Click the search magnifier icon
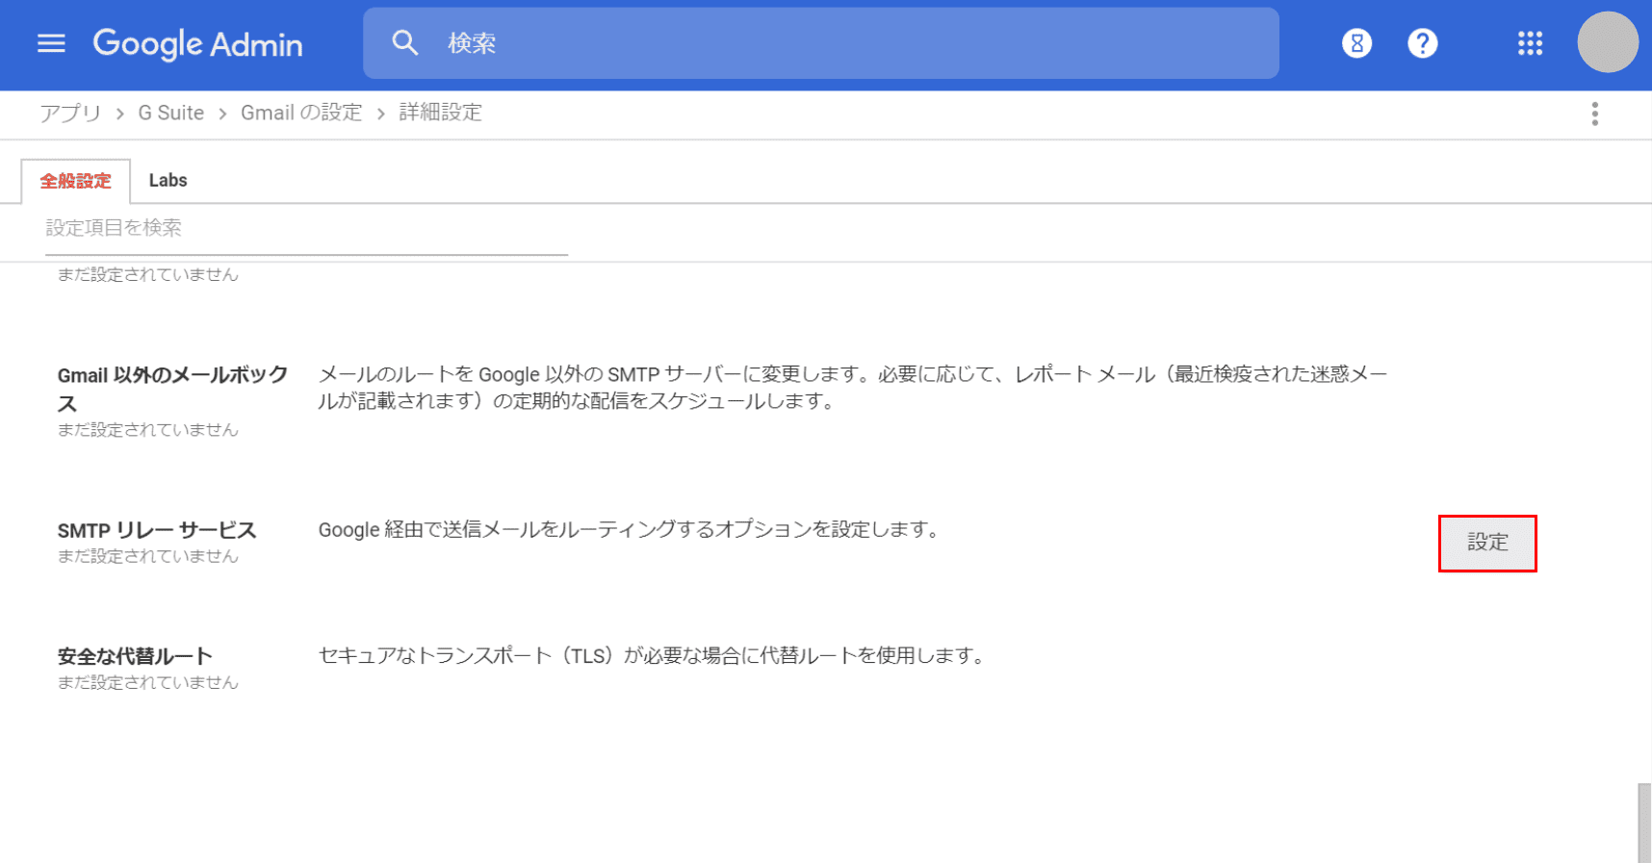 click(x=405, y=43)
